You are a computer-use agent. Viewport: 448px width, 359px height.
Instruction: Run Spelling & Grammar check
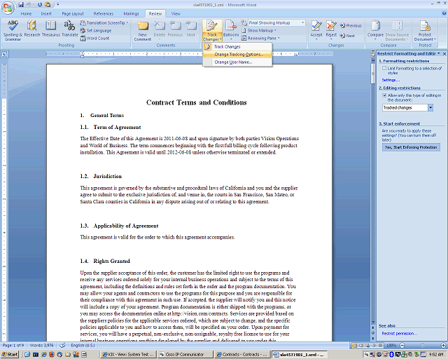[x=13, y=30]
